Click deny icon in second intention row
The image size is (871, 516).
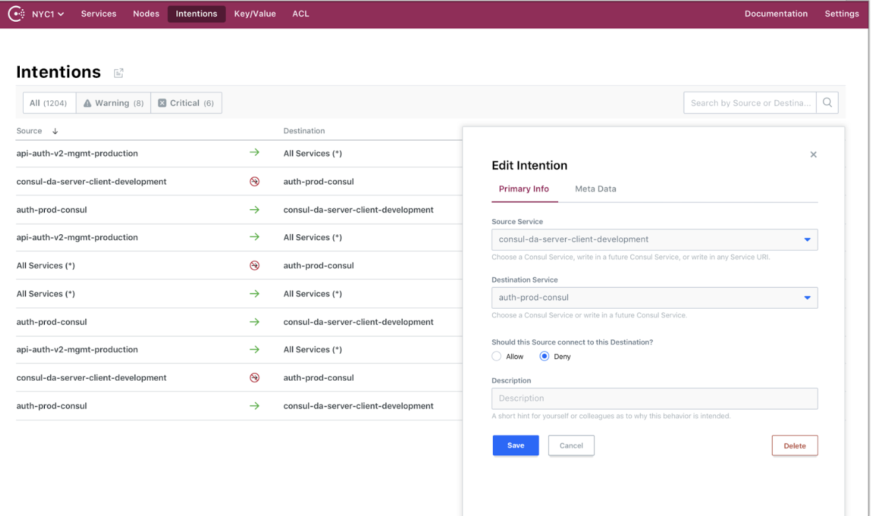(x=254, y=181)
